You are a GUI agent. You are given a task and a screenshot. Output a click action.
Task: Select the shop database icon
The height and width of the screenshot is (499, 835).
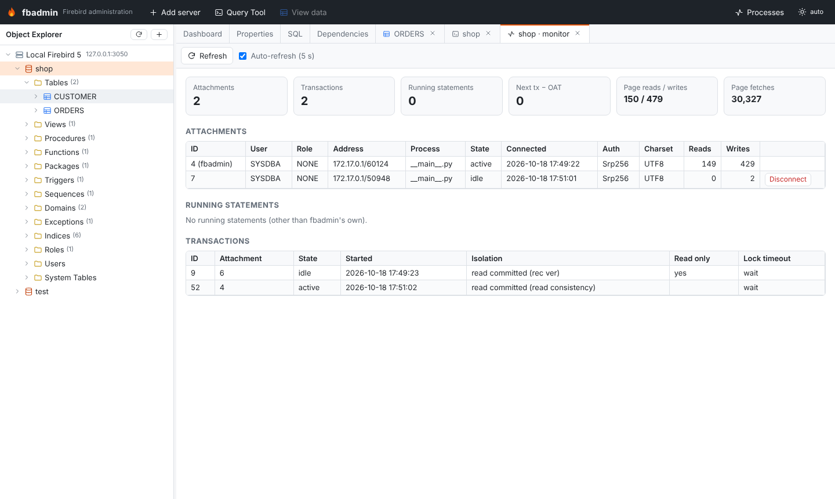pos(28,68)
